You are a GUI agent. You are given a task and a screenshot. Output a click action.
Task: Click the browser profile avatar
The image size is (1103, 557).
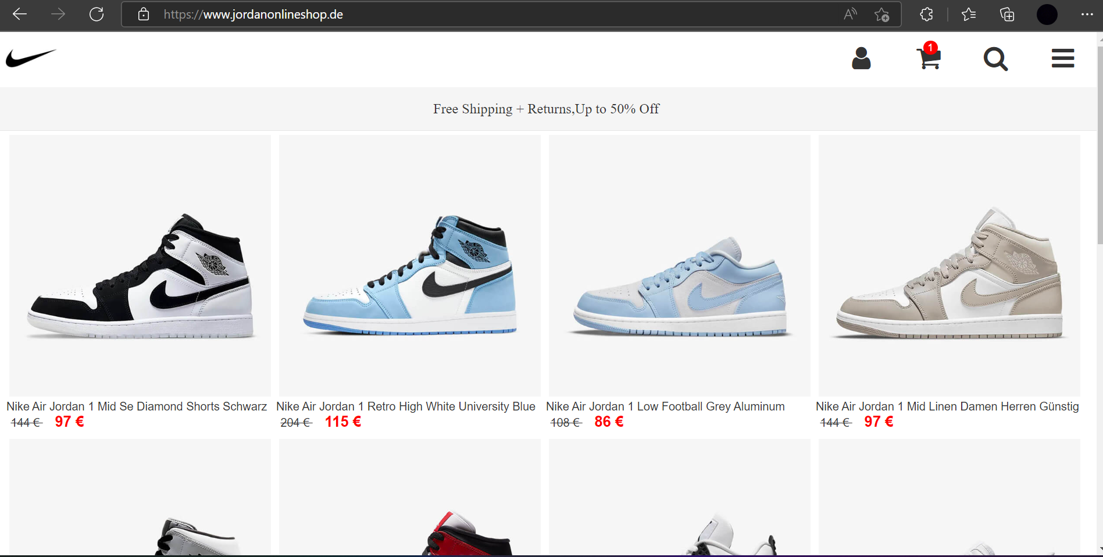[1047, 15]
